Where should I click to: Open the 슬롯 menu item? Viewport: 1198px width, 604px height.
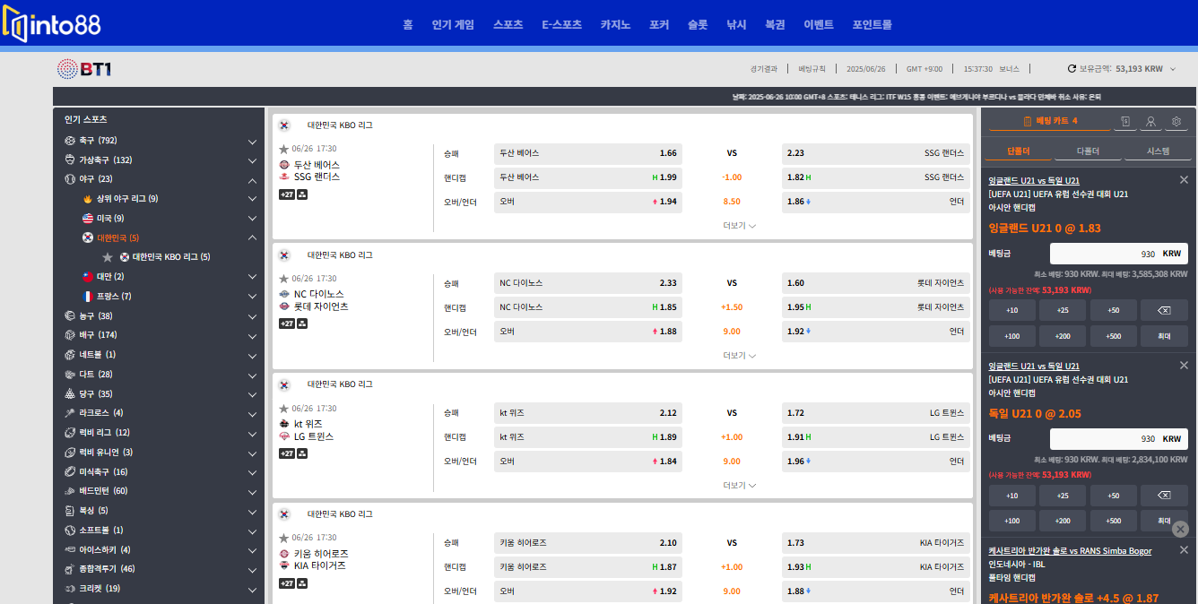click(698, 24)
